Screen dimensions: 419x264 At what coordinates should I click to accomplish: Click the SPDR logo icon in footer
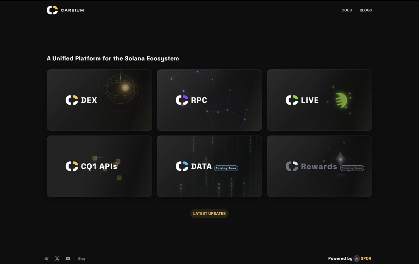pyautogui.click(x=357, y=258)
